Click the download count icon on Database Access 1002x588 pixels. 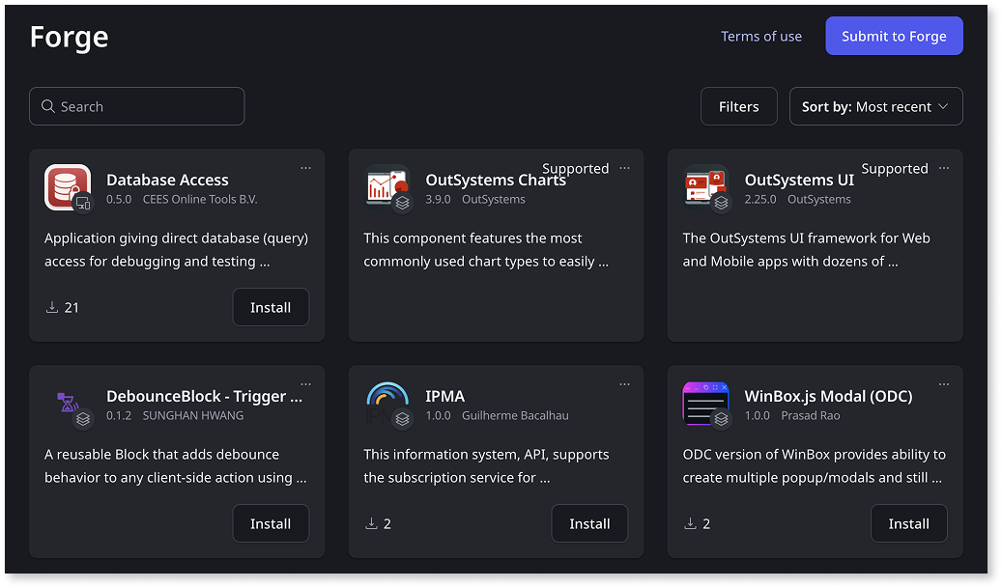pyautogui.click(x=51, y=306)
